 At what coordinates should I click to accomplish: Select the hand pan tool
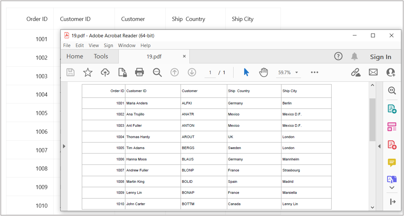[263, 72]
